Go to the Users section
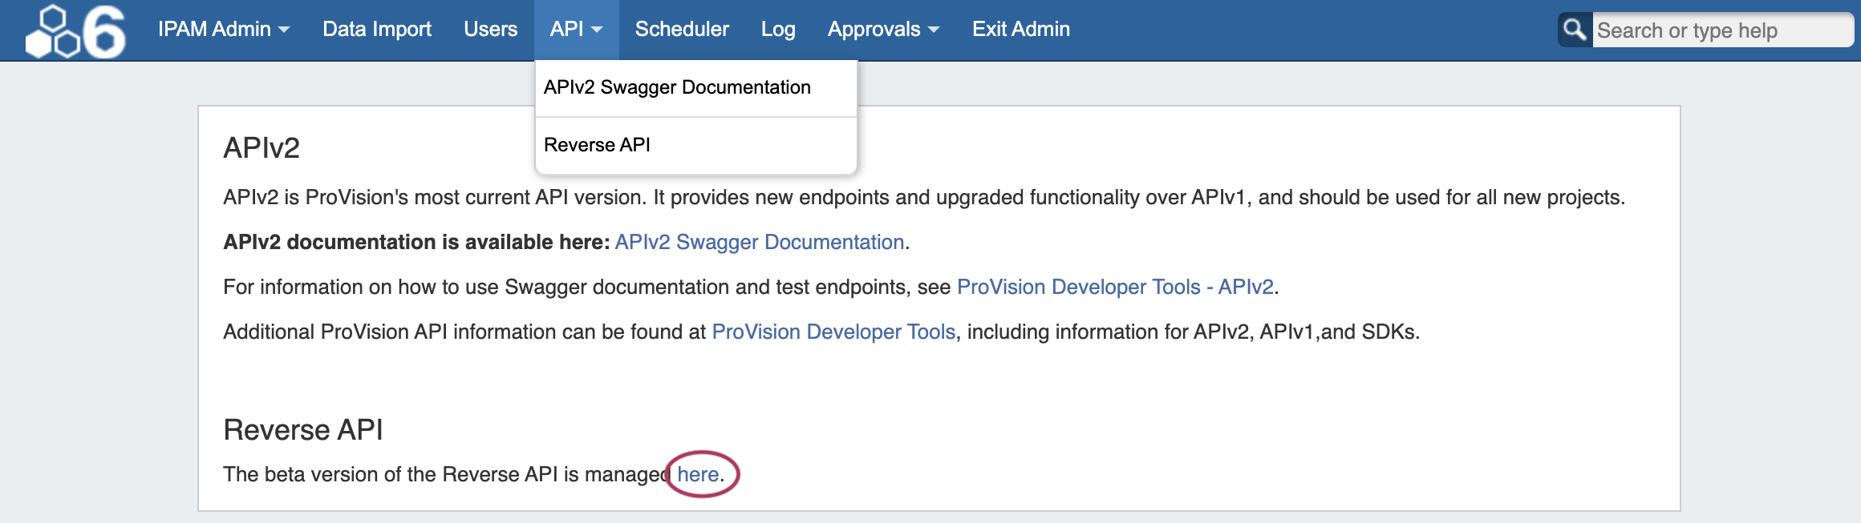 (x=490, y=30)
